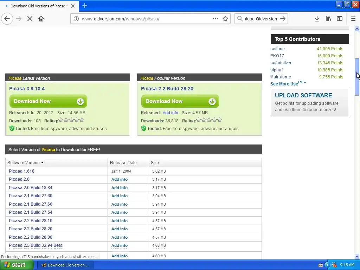Open contributor safarisilver profile
Viewport: 360px width, 270px height.
pyautogui.click(x=281, y=63)
